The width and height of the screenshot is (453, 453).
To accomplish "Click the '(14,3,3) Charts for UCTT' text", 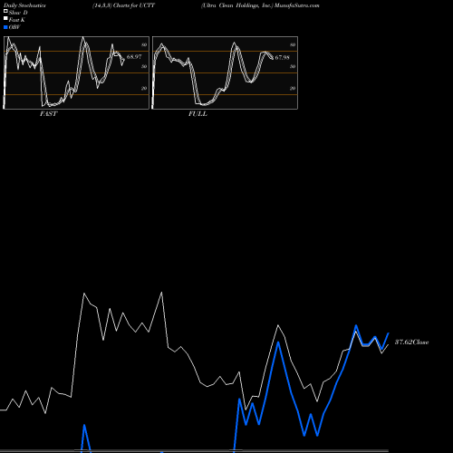I will click(x=124, y=5).
